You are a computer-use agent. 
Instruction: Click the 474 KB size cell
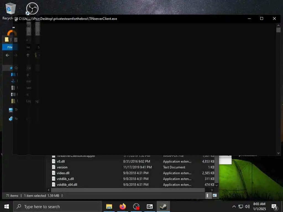(x=209, y=184)
